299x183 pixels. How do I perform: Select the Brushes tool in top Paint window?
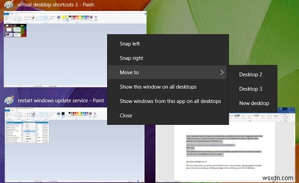[x=33, y=18]
